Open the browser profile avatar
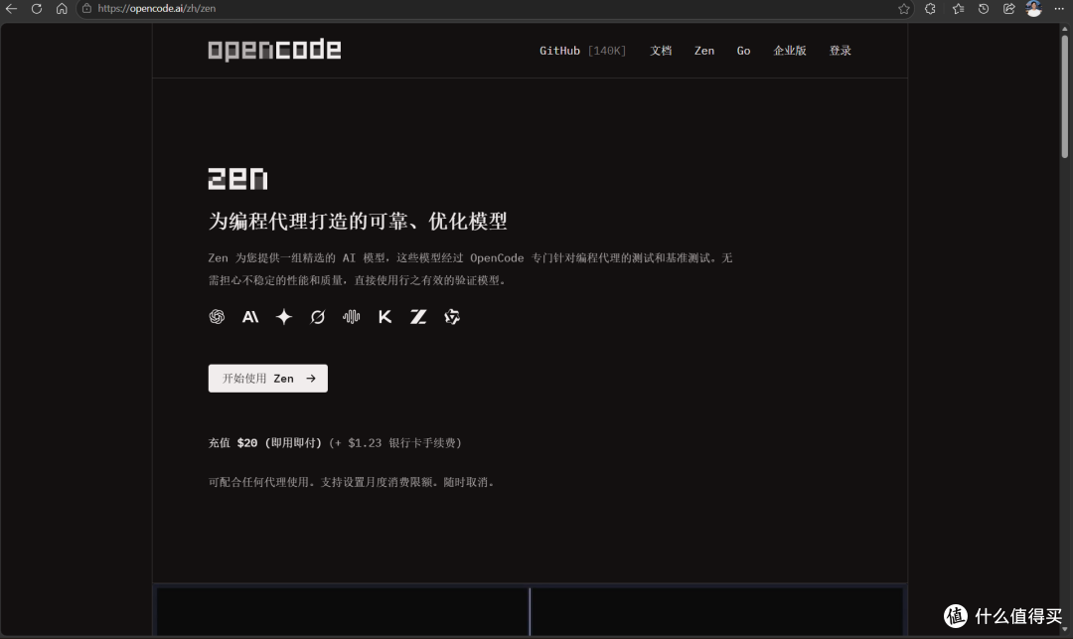Viewport: 1073px width, 639px height. click(x=1034, y=8)
